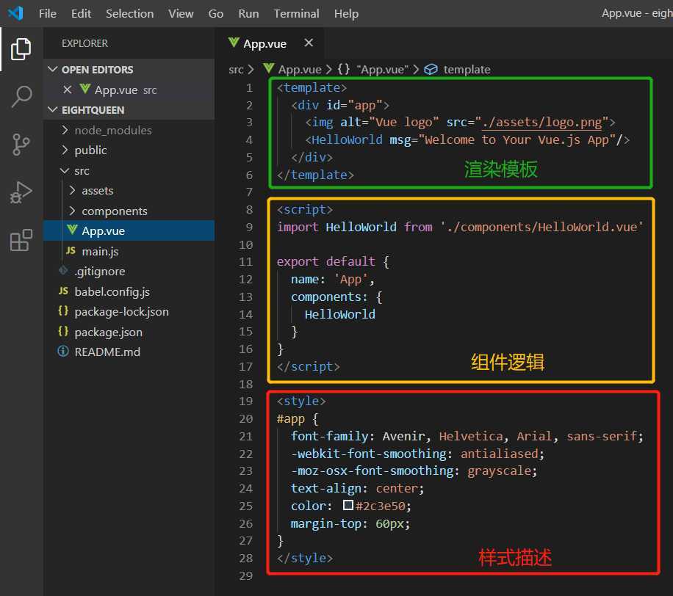Click the template breadcrumb segment

[x=467, y=70]
